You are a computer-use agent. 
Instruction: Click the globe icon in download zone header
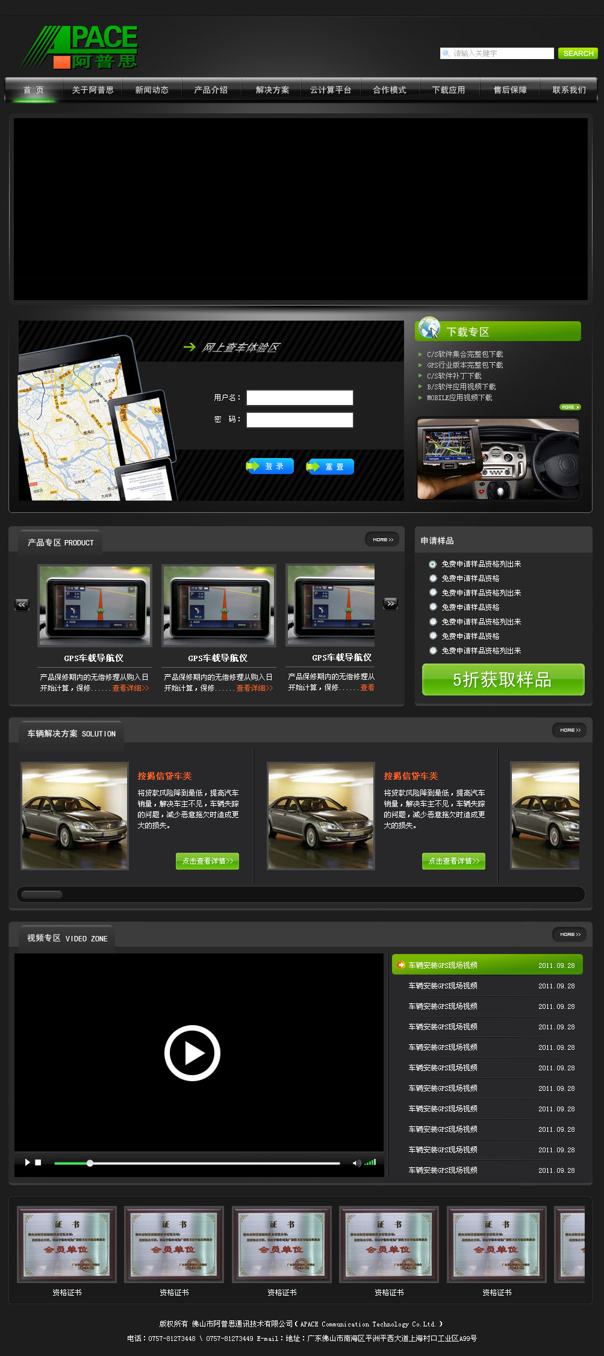[429, 328]
